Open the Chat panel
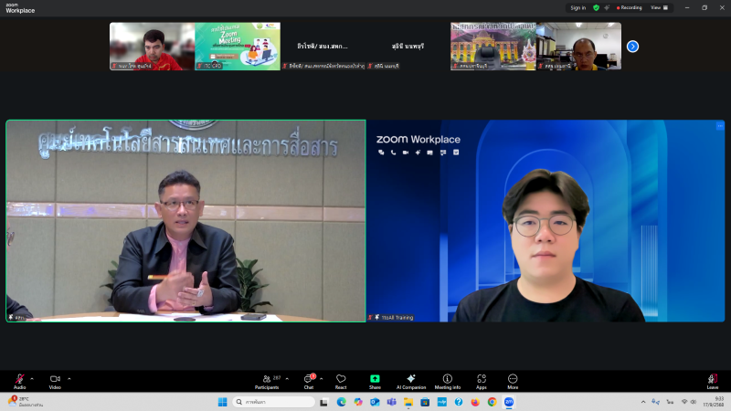The width and height of the screenshot is (731, 411). tap(309, 379)
